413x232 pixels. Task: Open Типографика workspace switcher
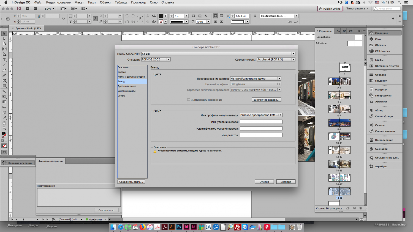point(357,9)
